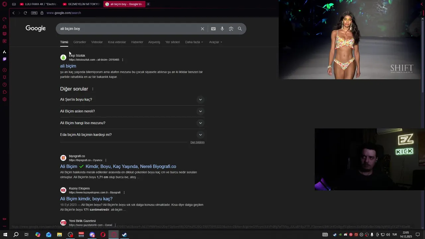Open the "Araçlar" dropdown
The width and height of the screenshot is (425, 239).
pyautogui.click(x=215, y=42)
